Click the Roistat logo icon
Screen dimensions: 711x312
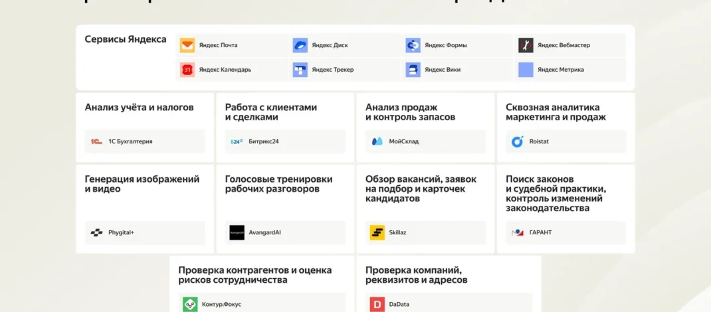pyautogui.click(x=518, y=141)
